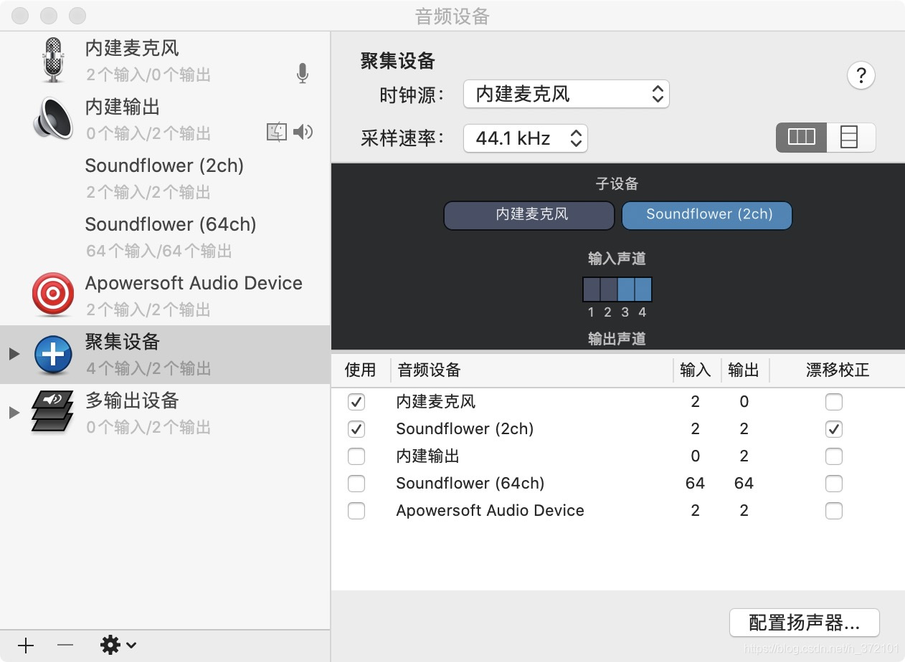
Task: Enable drift correction for 内建麦克风
Action: pos(833,402)
